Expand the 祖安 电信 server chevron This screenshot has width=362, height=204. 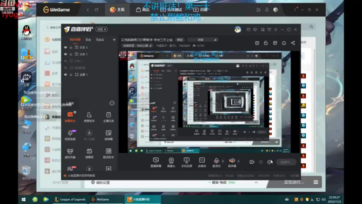[256, 183]
